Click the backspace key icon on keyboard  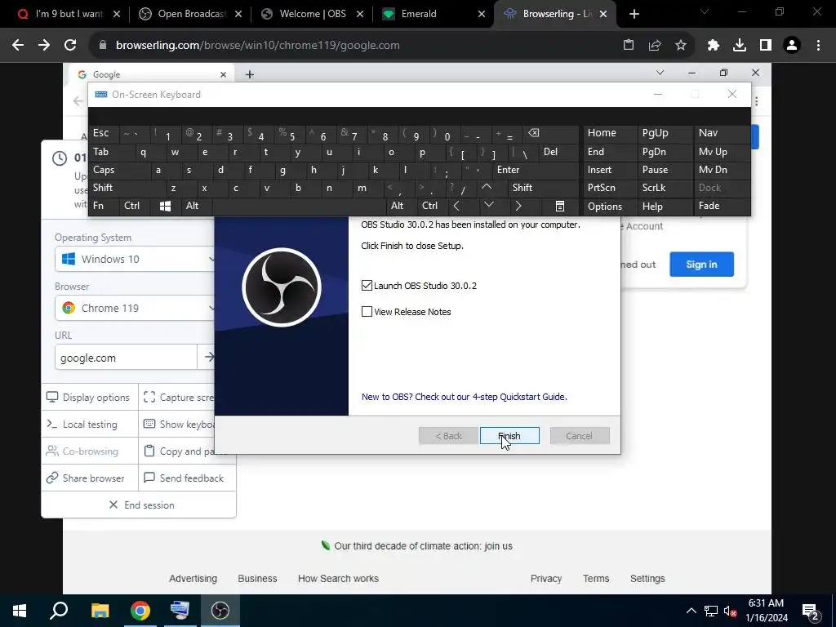pyautogui.click(x=550, y=133)
